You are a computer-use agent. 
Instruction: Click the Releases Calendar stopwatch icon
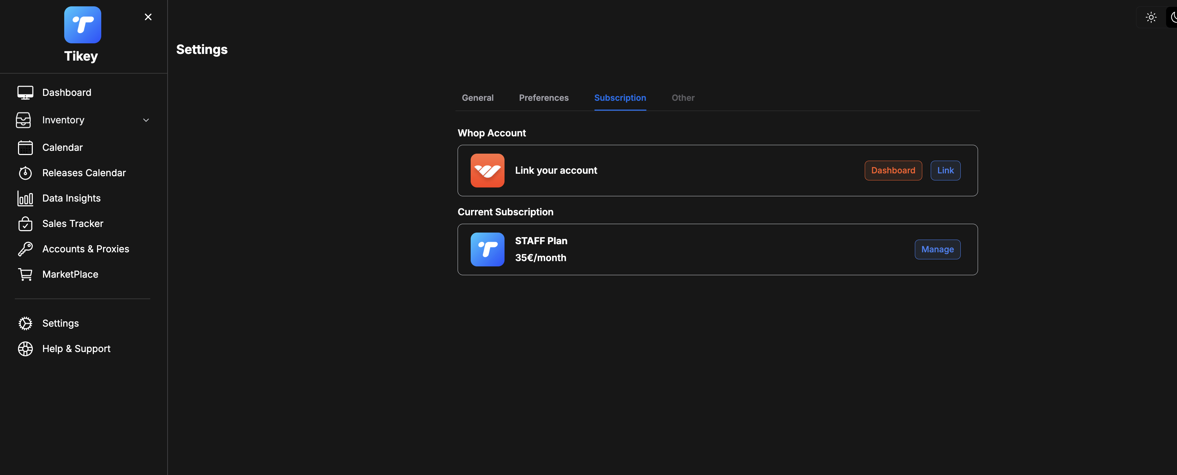(25, 173)
